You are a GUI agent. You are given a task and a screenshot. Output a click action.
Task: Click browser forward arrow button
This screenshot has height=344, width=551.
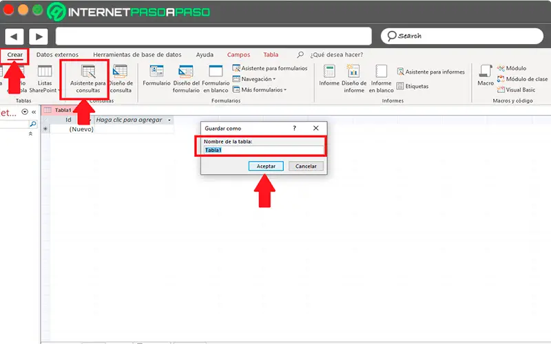(39, 36)
